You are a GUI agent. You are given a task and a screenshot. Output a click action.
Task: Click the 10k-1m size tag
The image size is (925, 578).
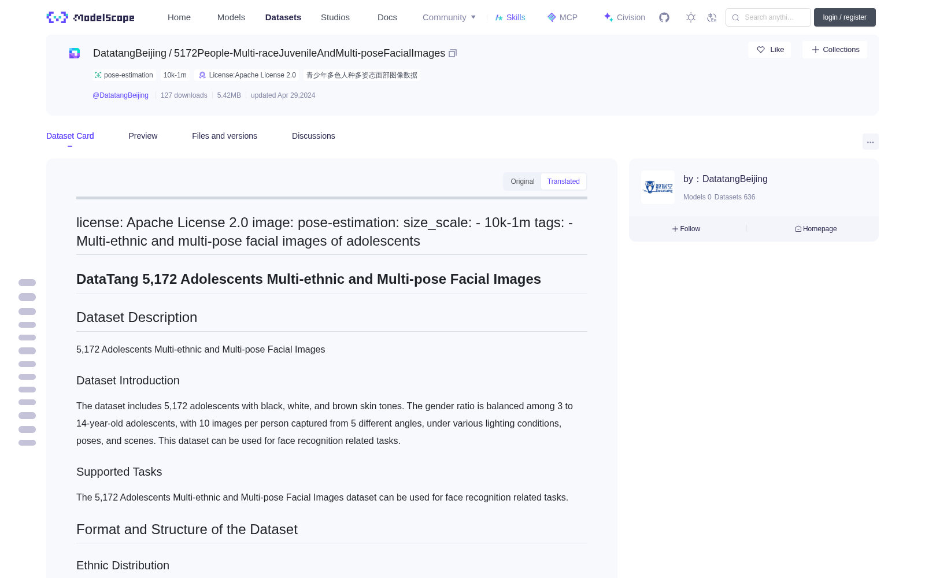[x=175, y=75]
